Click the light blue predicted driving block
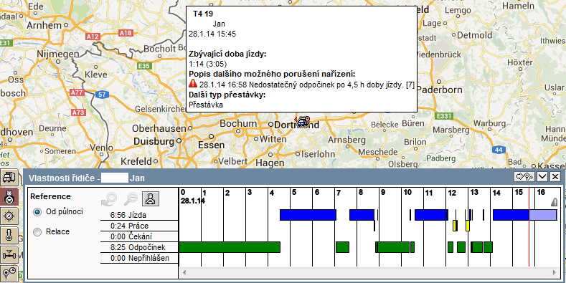Screen dimensions: 566x283 tap(543, 215)
